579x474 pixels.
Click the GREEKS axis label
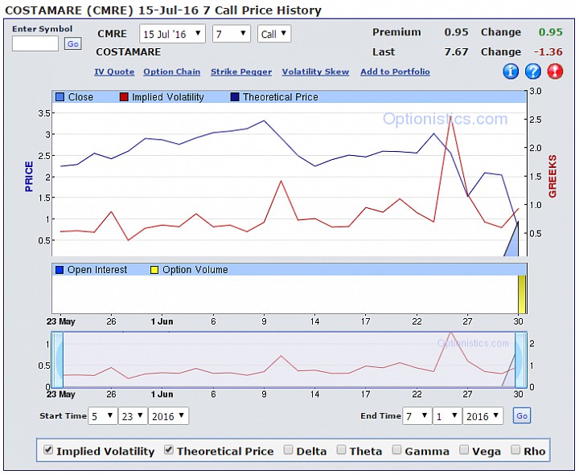click(552, 176)
